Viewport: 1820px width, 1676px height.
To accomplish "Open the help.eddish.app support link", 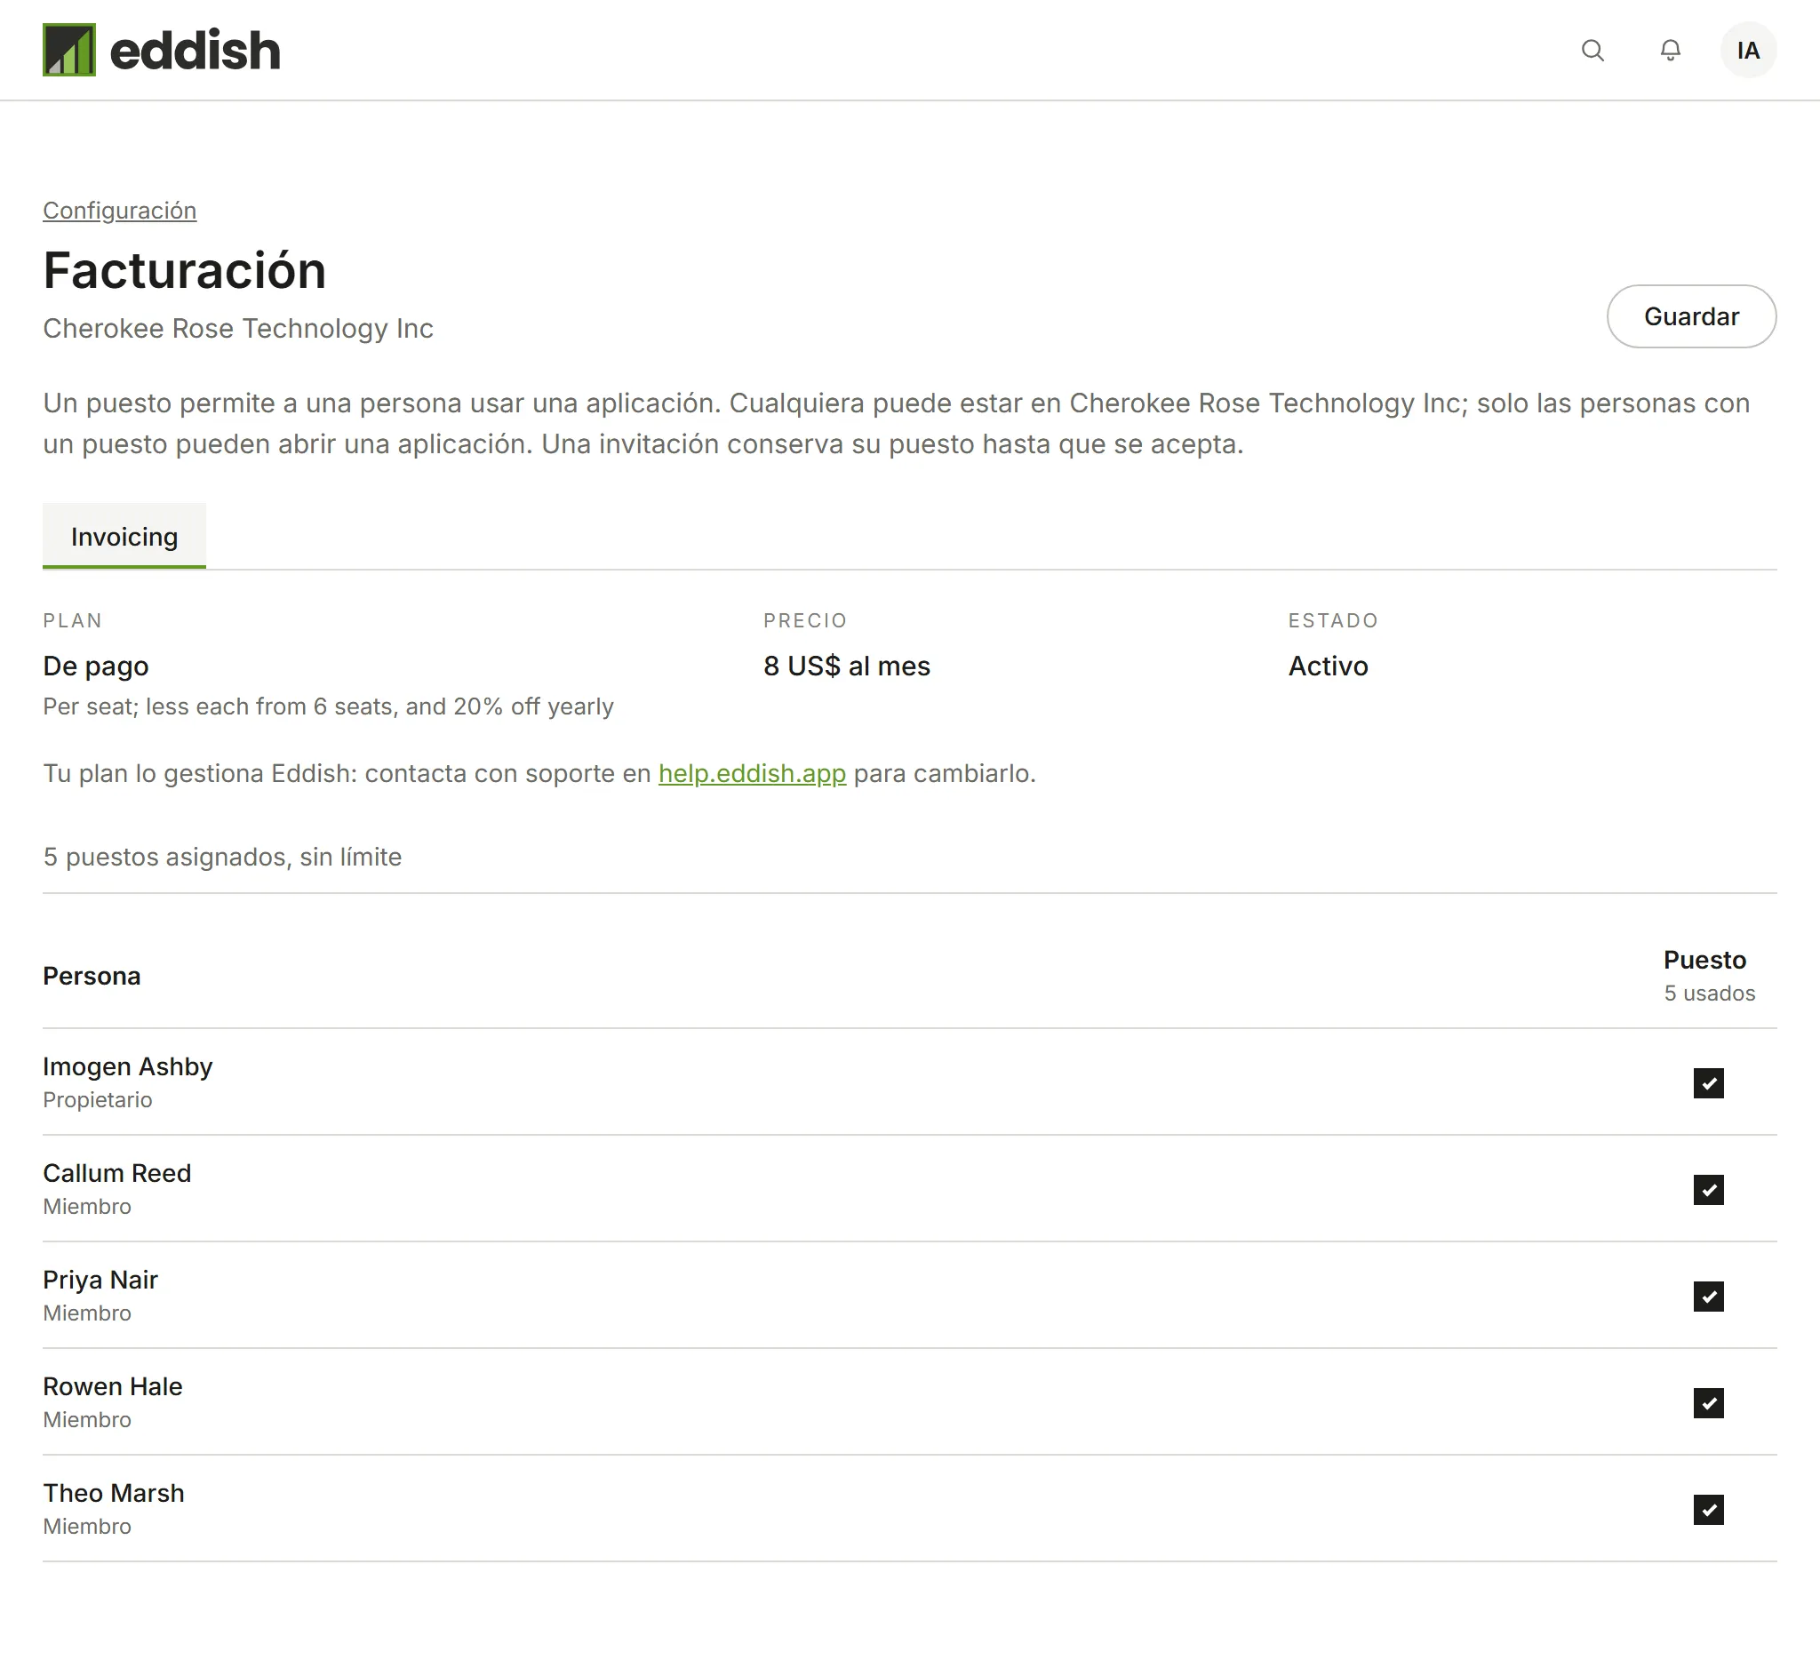I will [752, 773].
